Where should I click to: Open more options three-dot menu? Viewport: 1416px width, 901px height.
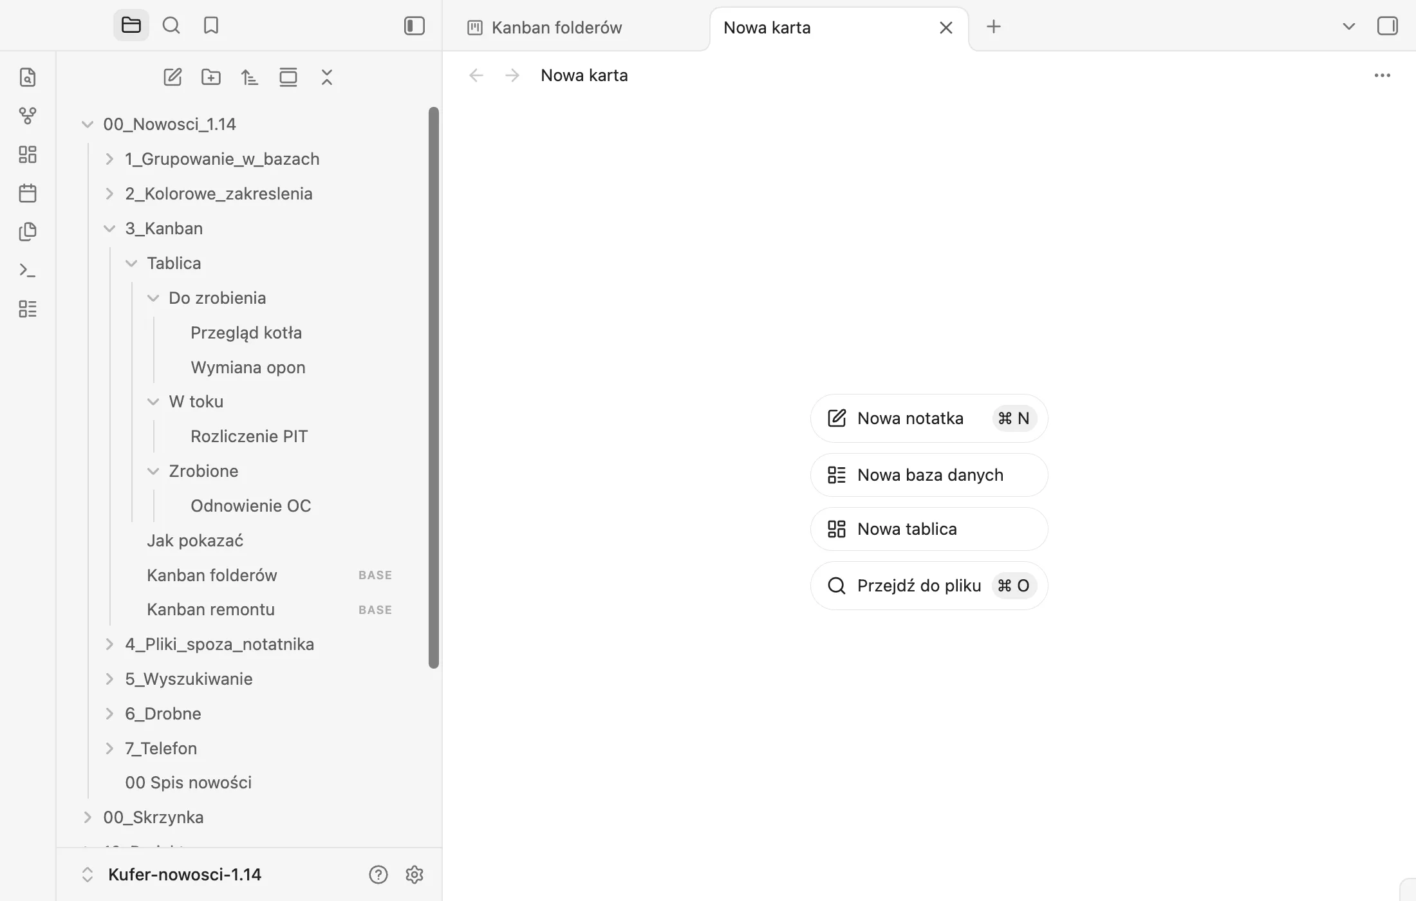1383,75
